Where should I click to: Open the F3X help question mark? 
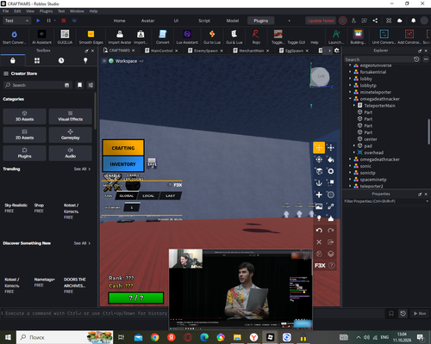332,266
